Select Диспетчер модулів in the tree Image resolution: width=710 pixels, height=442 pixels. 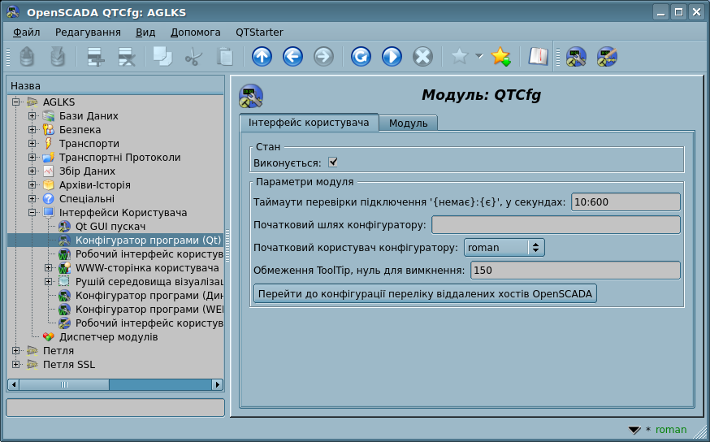pyautogui.click(x=108, y=337)
